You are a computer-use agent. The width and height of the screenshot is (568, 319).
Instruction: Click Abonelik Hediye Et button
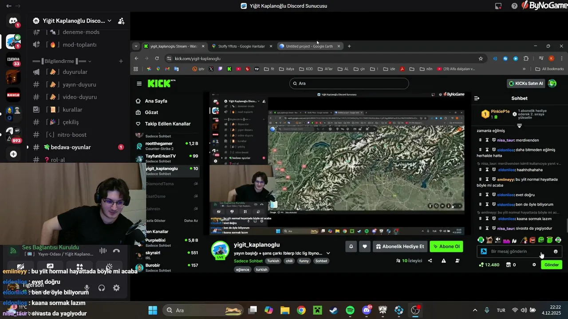400,247
